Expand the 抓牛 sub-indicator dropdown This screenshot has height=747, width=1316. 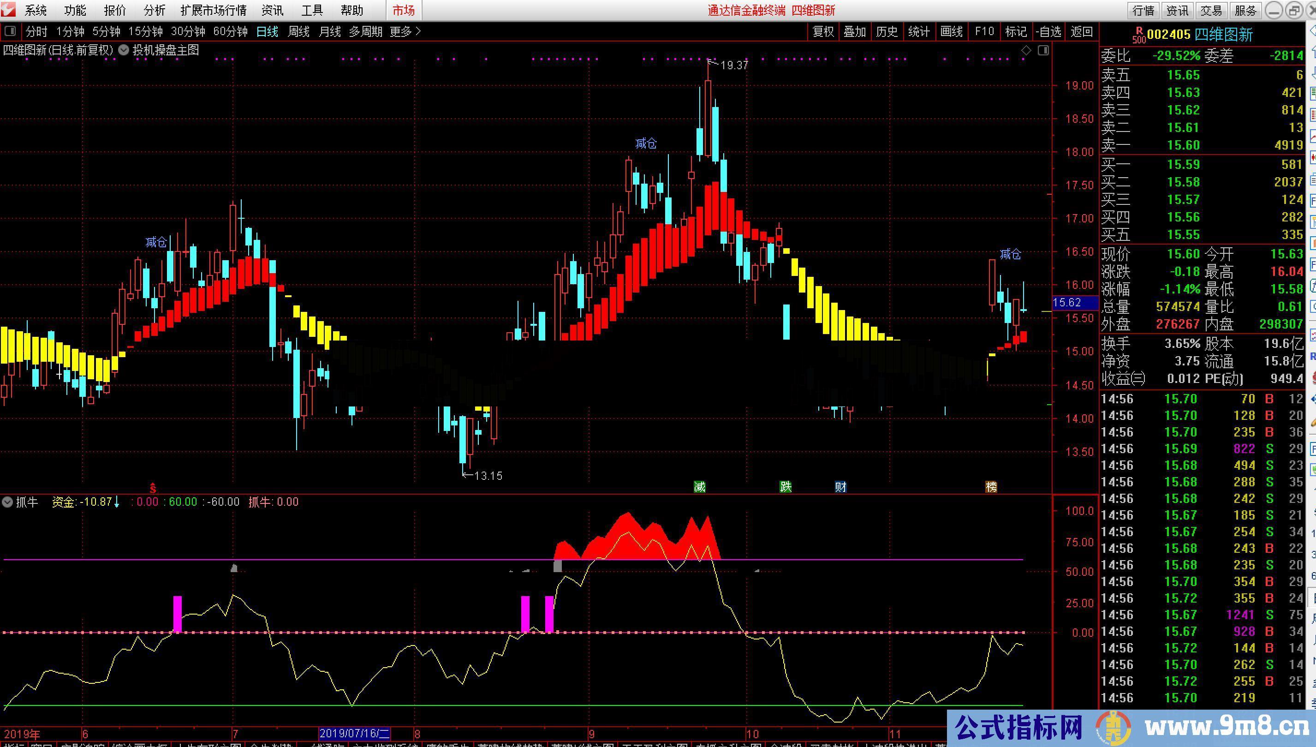click(x=7, y=502)
